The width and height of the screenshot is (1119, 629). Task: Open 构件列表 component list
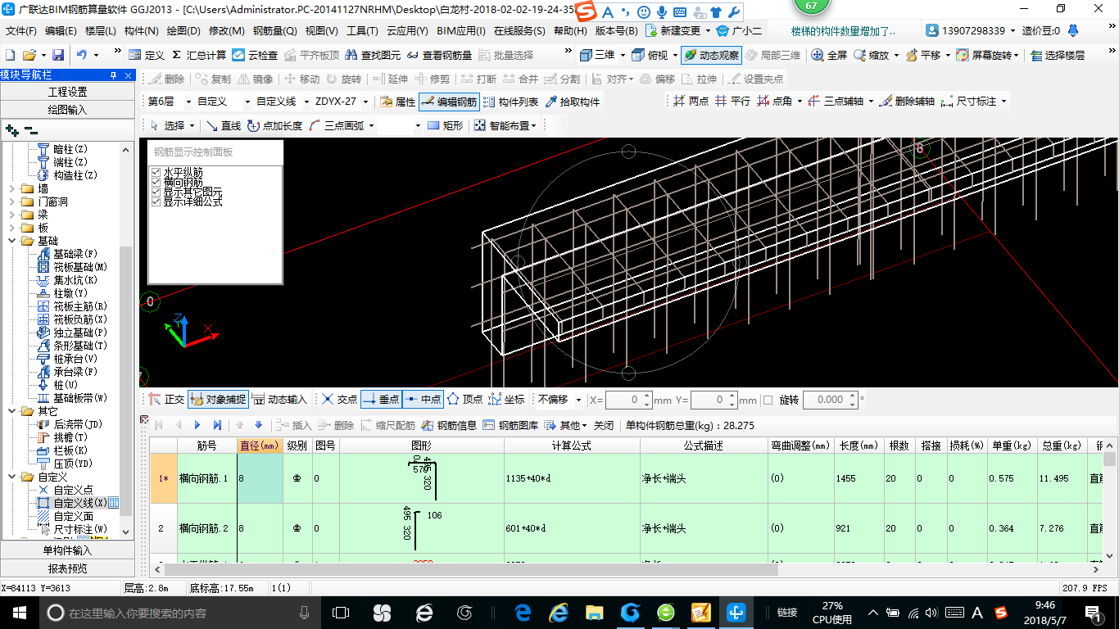coord(510,102)
